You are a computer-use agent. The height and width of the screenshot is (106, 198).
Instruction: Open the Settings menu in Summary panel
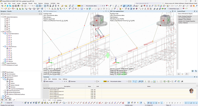tap(65, 79)
